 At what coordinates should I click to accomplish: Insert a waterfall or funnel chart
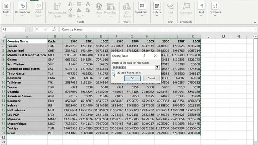88,4
